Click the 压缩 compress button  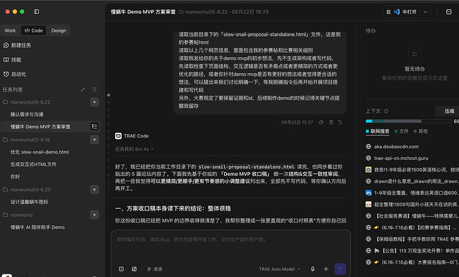click(449, 111)
